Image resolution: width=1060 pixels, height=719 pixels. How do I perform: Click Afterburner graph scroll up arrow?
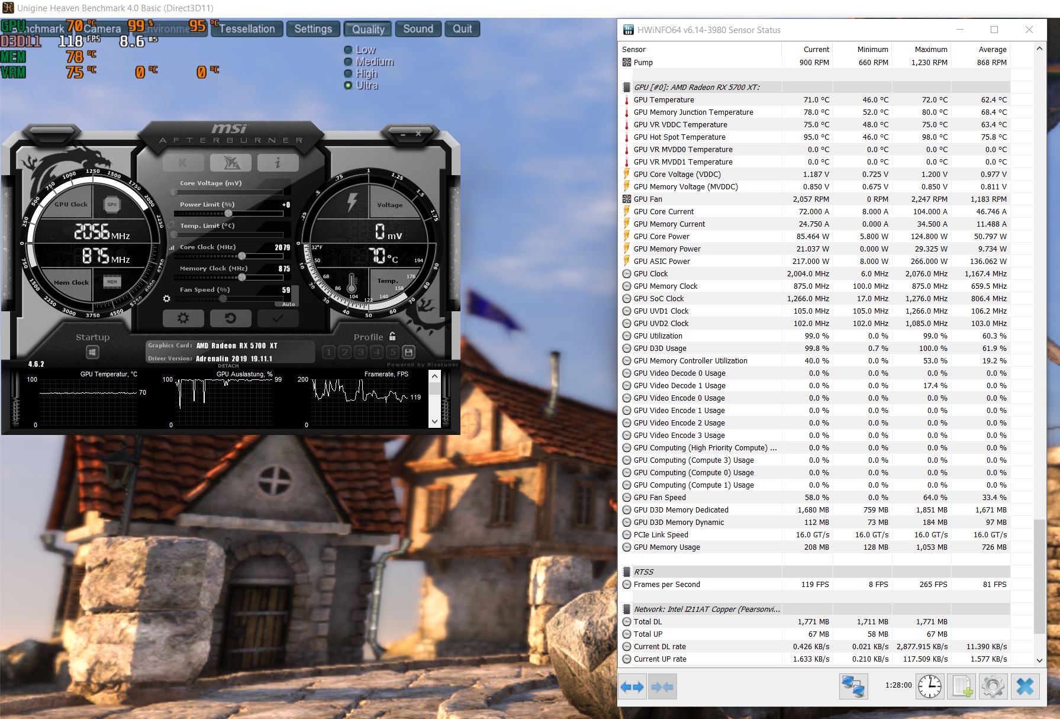[435, 376]
